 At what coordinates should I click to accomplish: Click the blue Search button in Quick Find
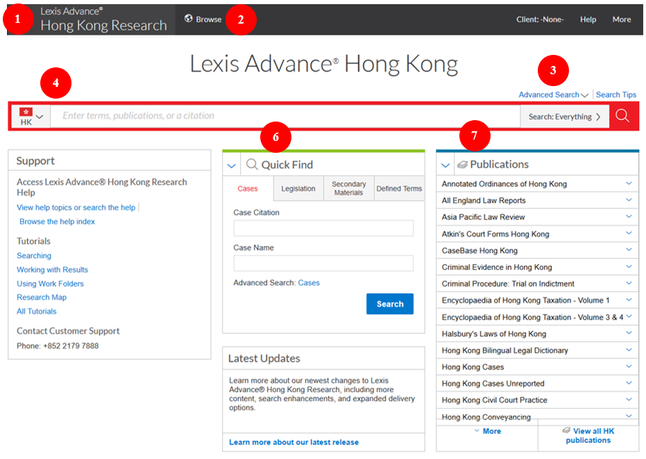click(390, 304)
